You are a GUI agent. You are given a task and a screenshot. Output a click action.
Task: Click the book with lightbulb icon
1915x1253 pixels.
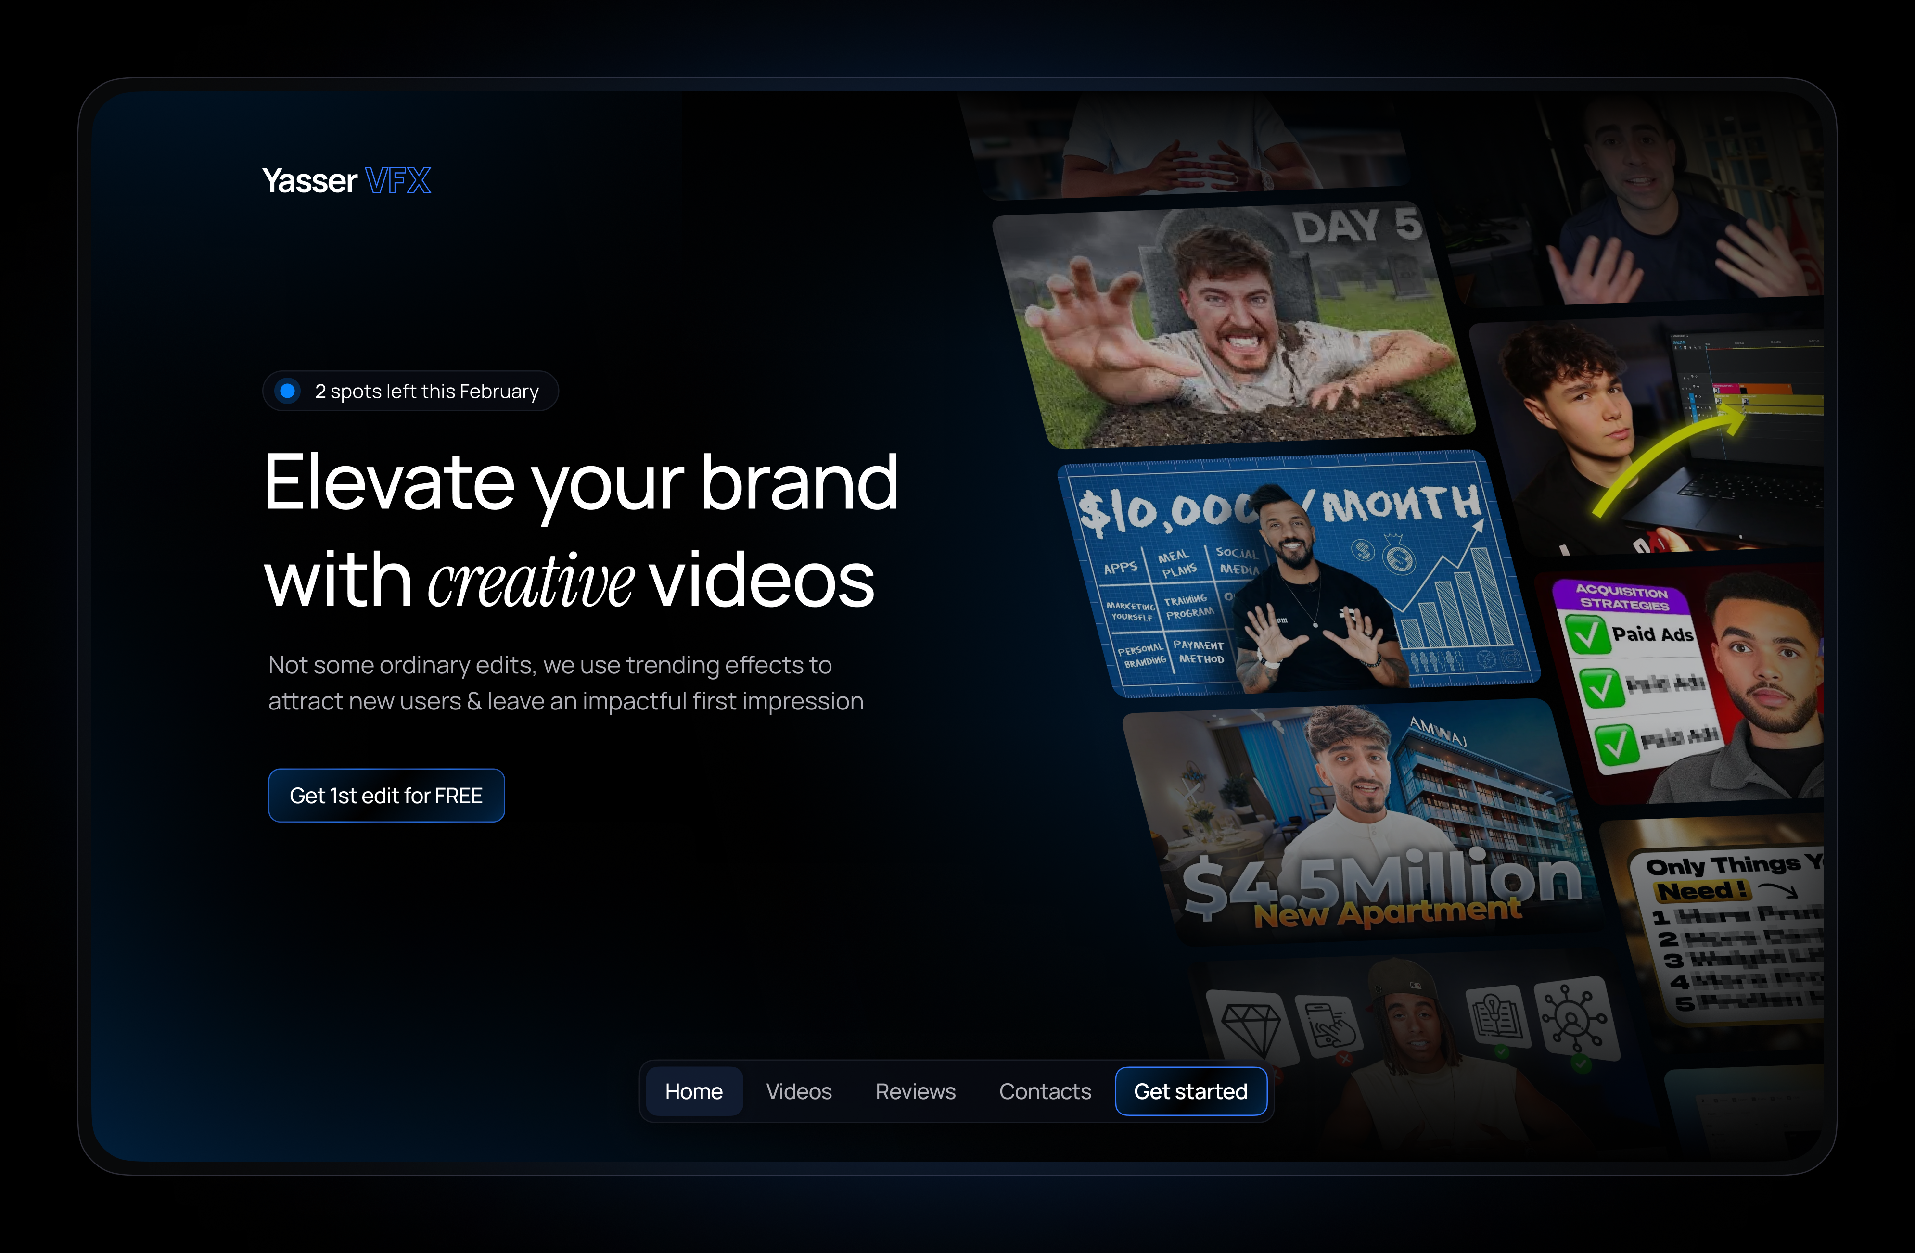(1496, 1015)
